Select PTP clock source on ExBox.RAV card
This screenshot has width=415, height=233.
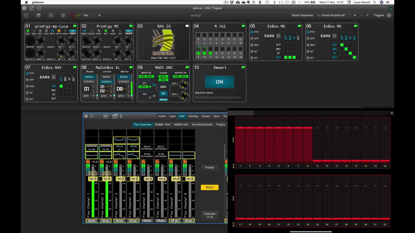(x=28, y=73)
